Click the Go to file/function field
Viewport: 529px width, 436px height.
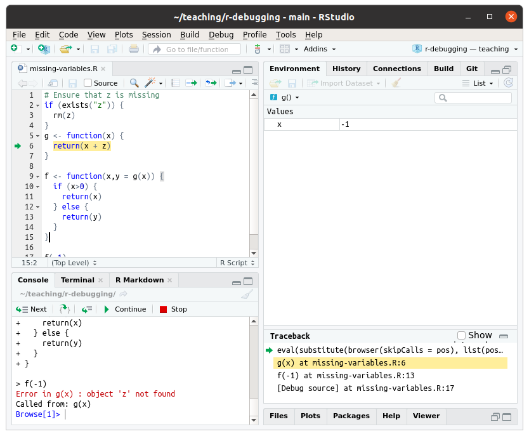pos(195,50)
